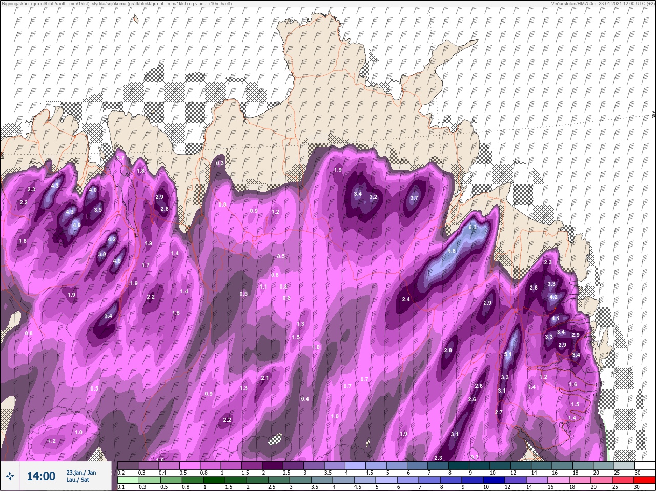Click the 1.1 precipitation value on the map

(x=263, y=287)
